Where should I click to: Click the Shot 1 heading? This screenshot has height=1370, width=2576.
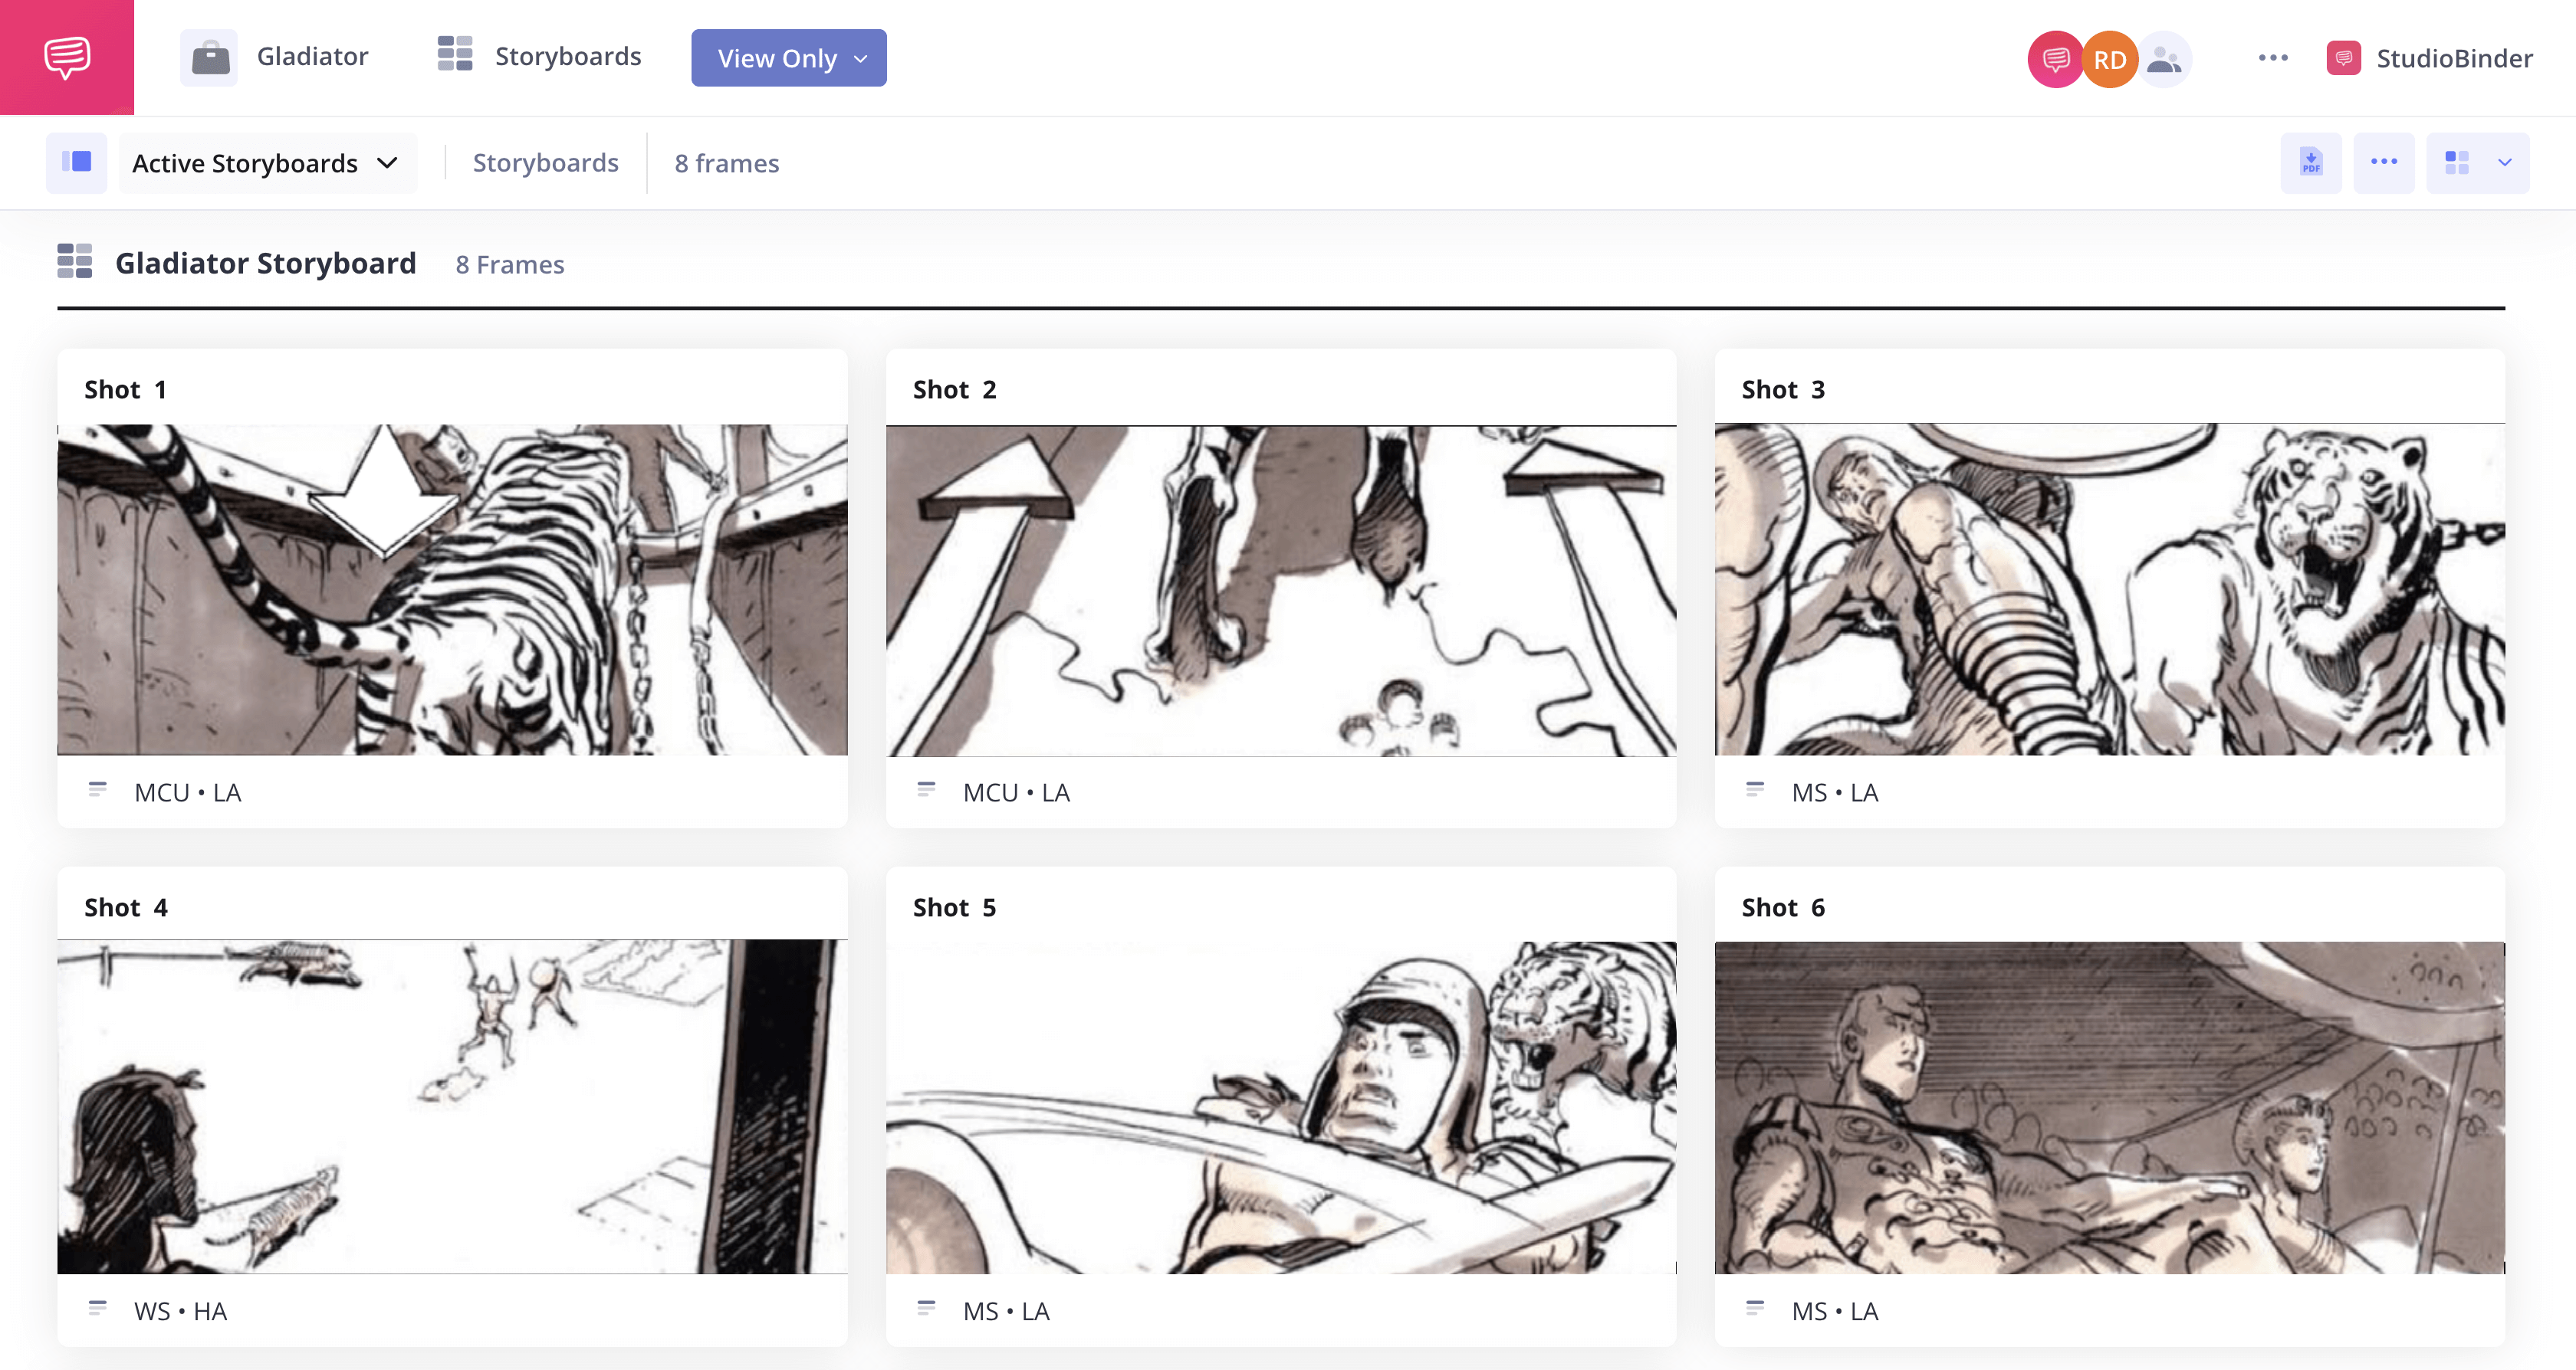[x=125, y=390]
